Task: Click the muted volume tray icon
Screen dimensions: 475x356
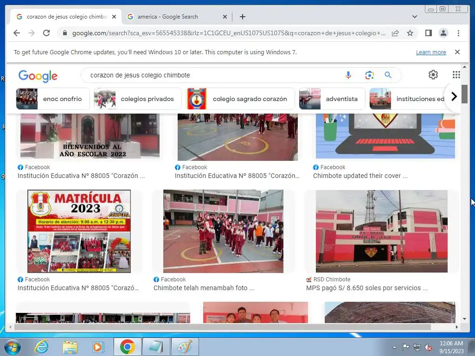Action: (428, 347)
